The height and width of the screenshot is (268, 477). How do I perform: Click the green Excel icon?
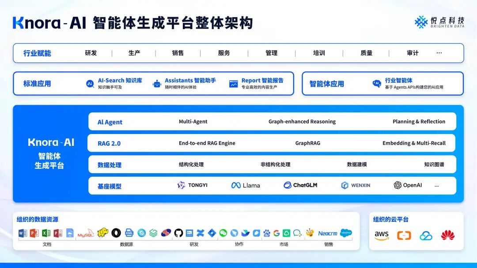click(x=46, y=233)
